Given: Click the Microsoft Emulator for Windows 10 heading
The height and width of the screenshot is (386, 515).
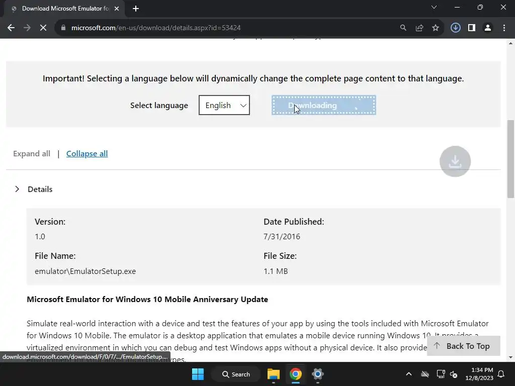Looking at the screenshot, I should tap(147, 300).
